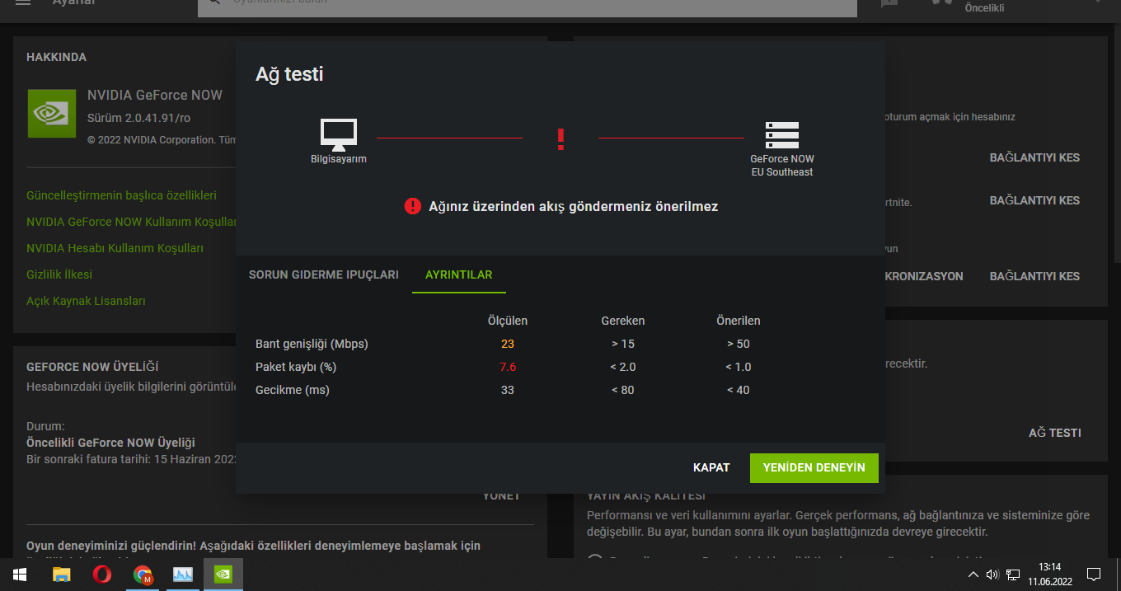Open the hamburger menu icon
The height and width of the screenshot is (591, 1121).
23,2
